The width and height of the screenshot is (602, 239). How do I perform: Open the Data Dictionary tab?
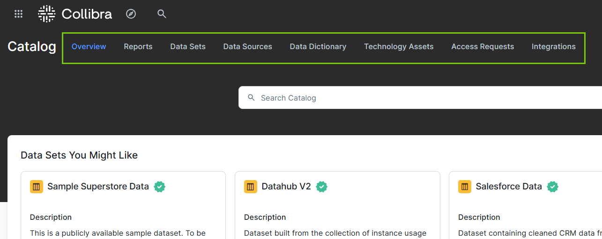pyautogui.click(x=318, y=47)
